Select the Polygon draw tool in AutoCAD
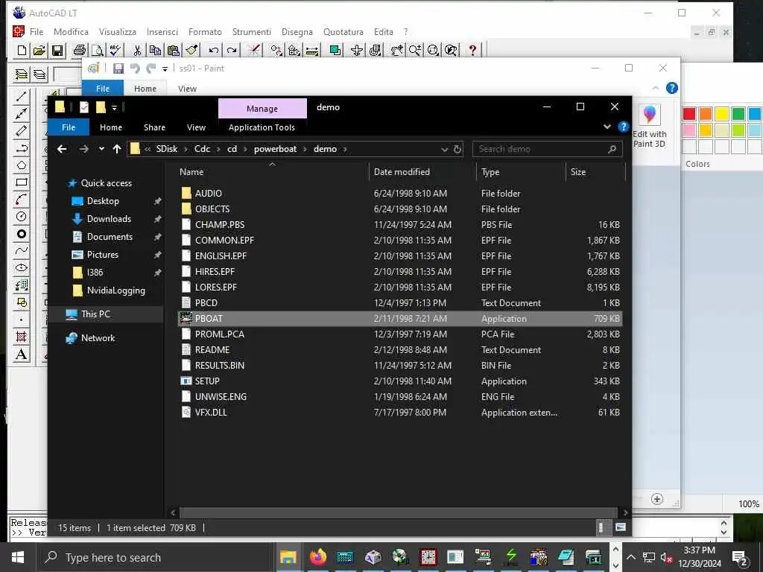This screenshot has height=572, width=763. 21,165
